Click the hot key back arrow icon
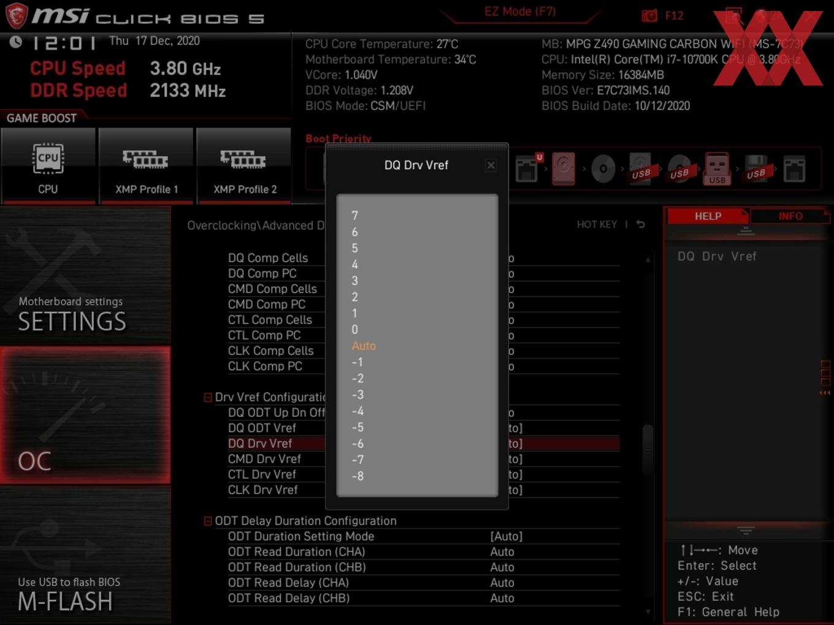Screen dimensions: 834x625 (x=640, y=224)
